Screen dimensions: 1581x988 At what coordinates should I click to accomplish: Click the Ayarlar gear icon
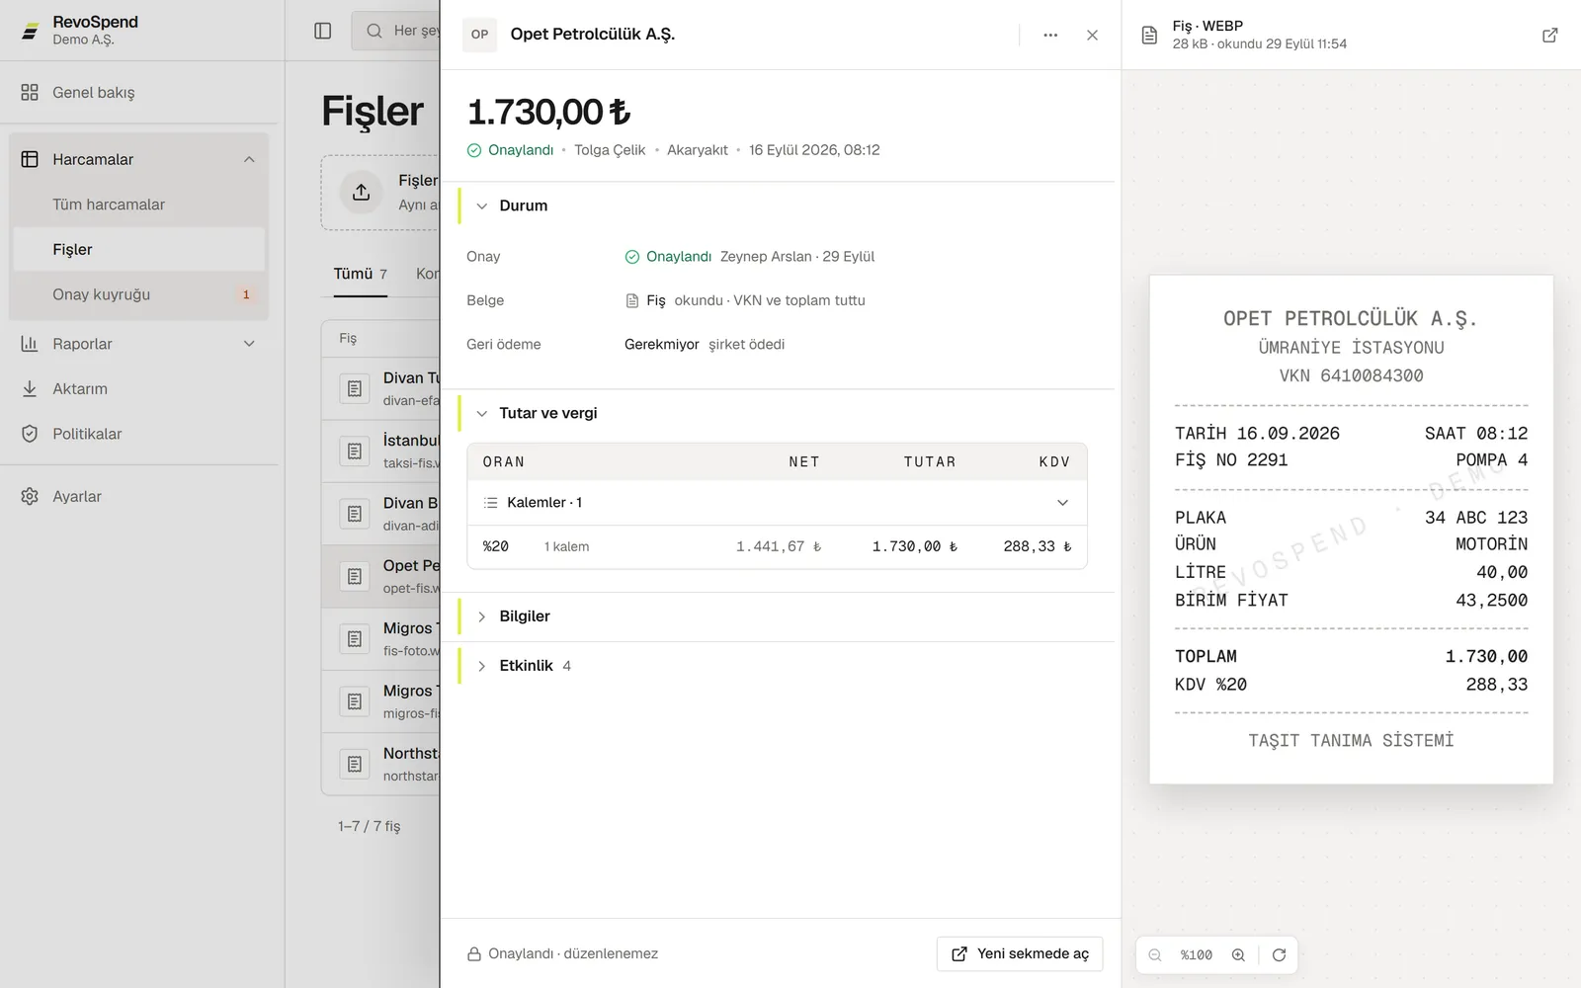(x=30, y=496)
